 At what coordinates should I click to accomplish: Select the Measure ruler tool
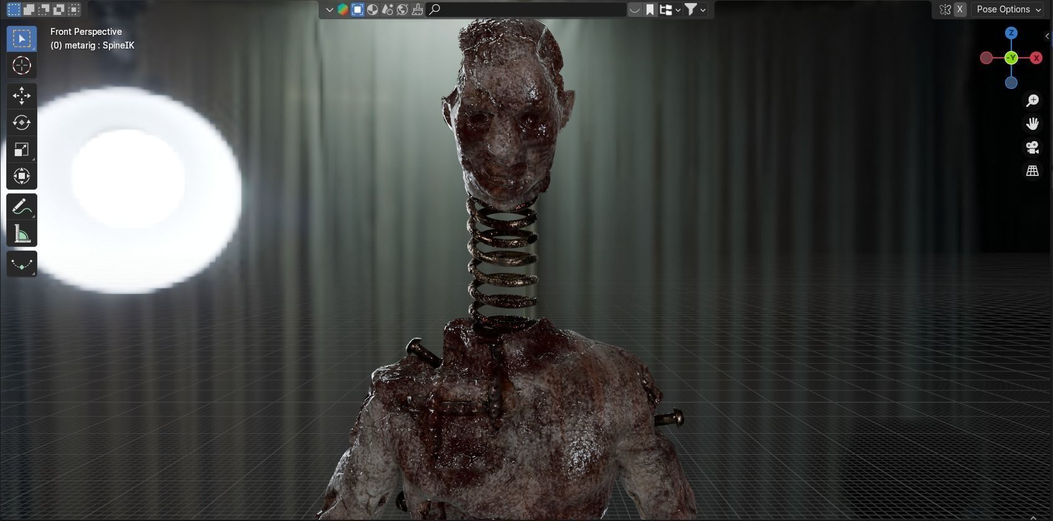click(x=22, y=234)
